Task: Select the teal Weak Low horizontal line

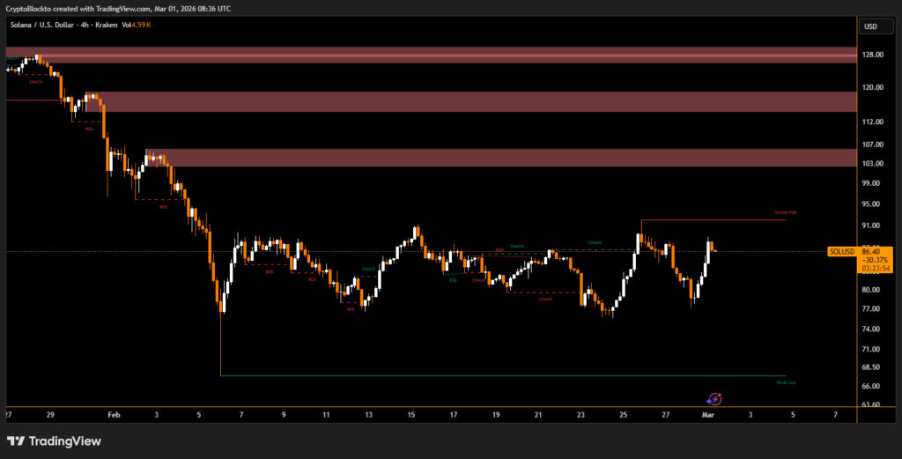Action: 502,376
